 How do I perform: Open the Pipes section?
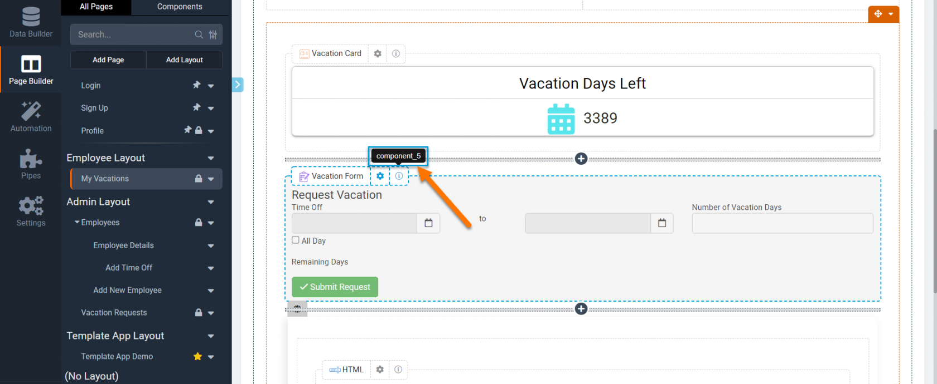pos(31,164)
